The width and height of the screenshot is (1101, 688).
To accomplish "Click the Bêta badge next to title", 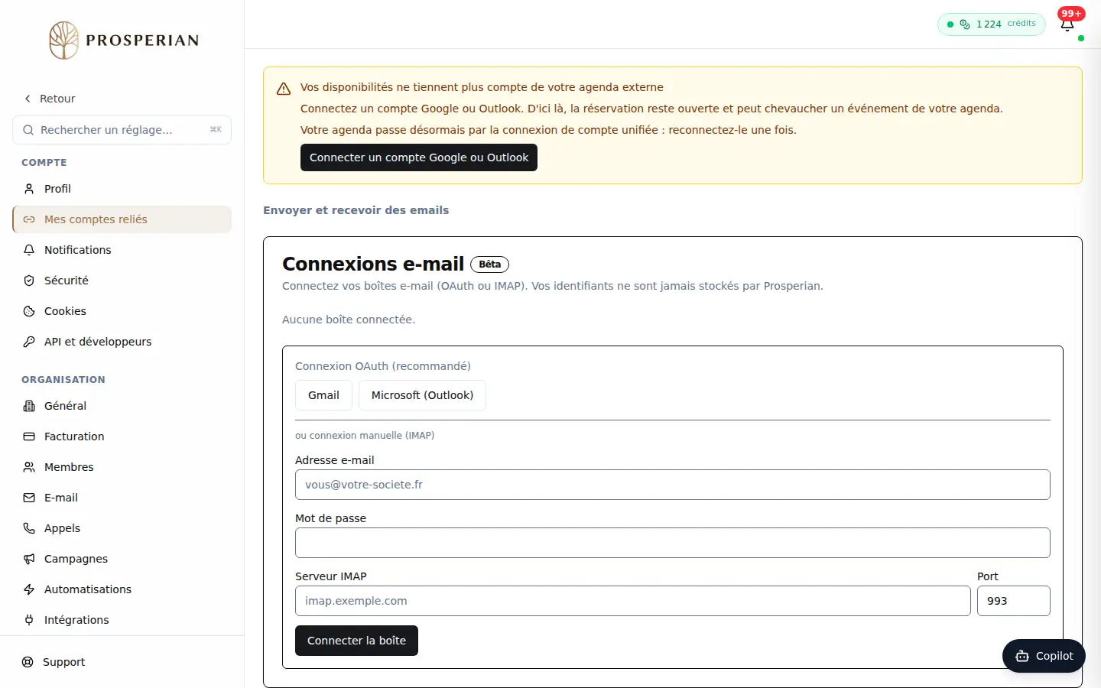I will coord(489,264).
